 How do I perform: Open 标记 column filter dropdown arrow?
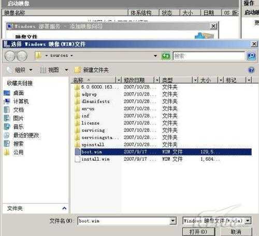pos(249,80)
